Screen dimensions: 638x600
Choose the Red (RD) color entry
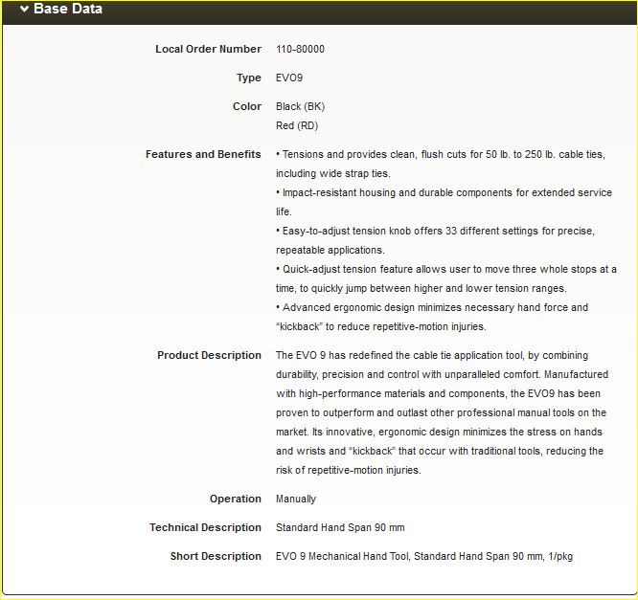point(297,125)
